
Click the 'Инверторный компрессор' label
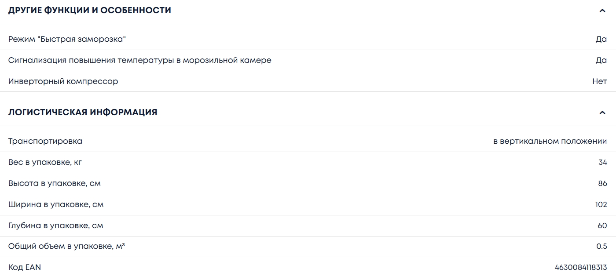coord(63,81)
